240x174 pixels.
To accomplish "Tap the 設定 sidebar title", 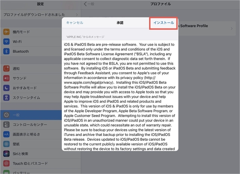I will point(40,4).
